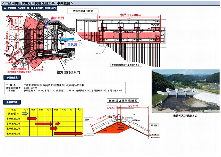Click the H25 column header
The image size is (221, 157).
pos(26,109)
